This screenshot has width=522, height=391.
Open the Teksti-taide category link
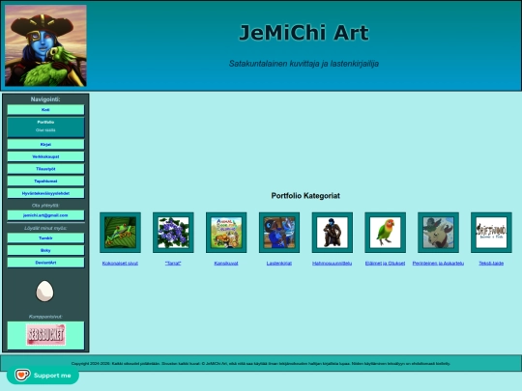[x=491, y=264]
